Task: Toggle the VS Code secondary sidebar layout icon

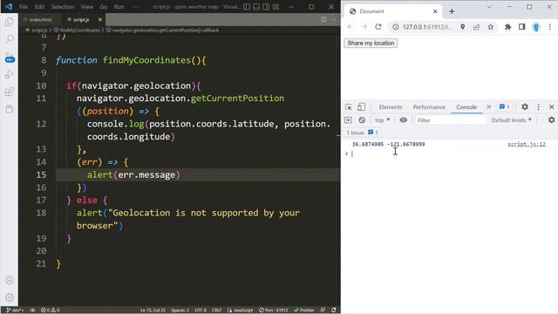Action: click(266, 7)
